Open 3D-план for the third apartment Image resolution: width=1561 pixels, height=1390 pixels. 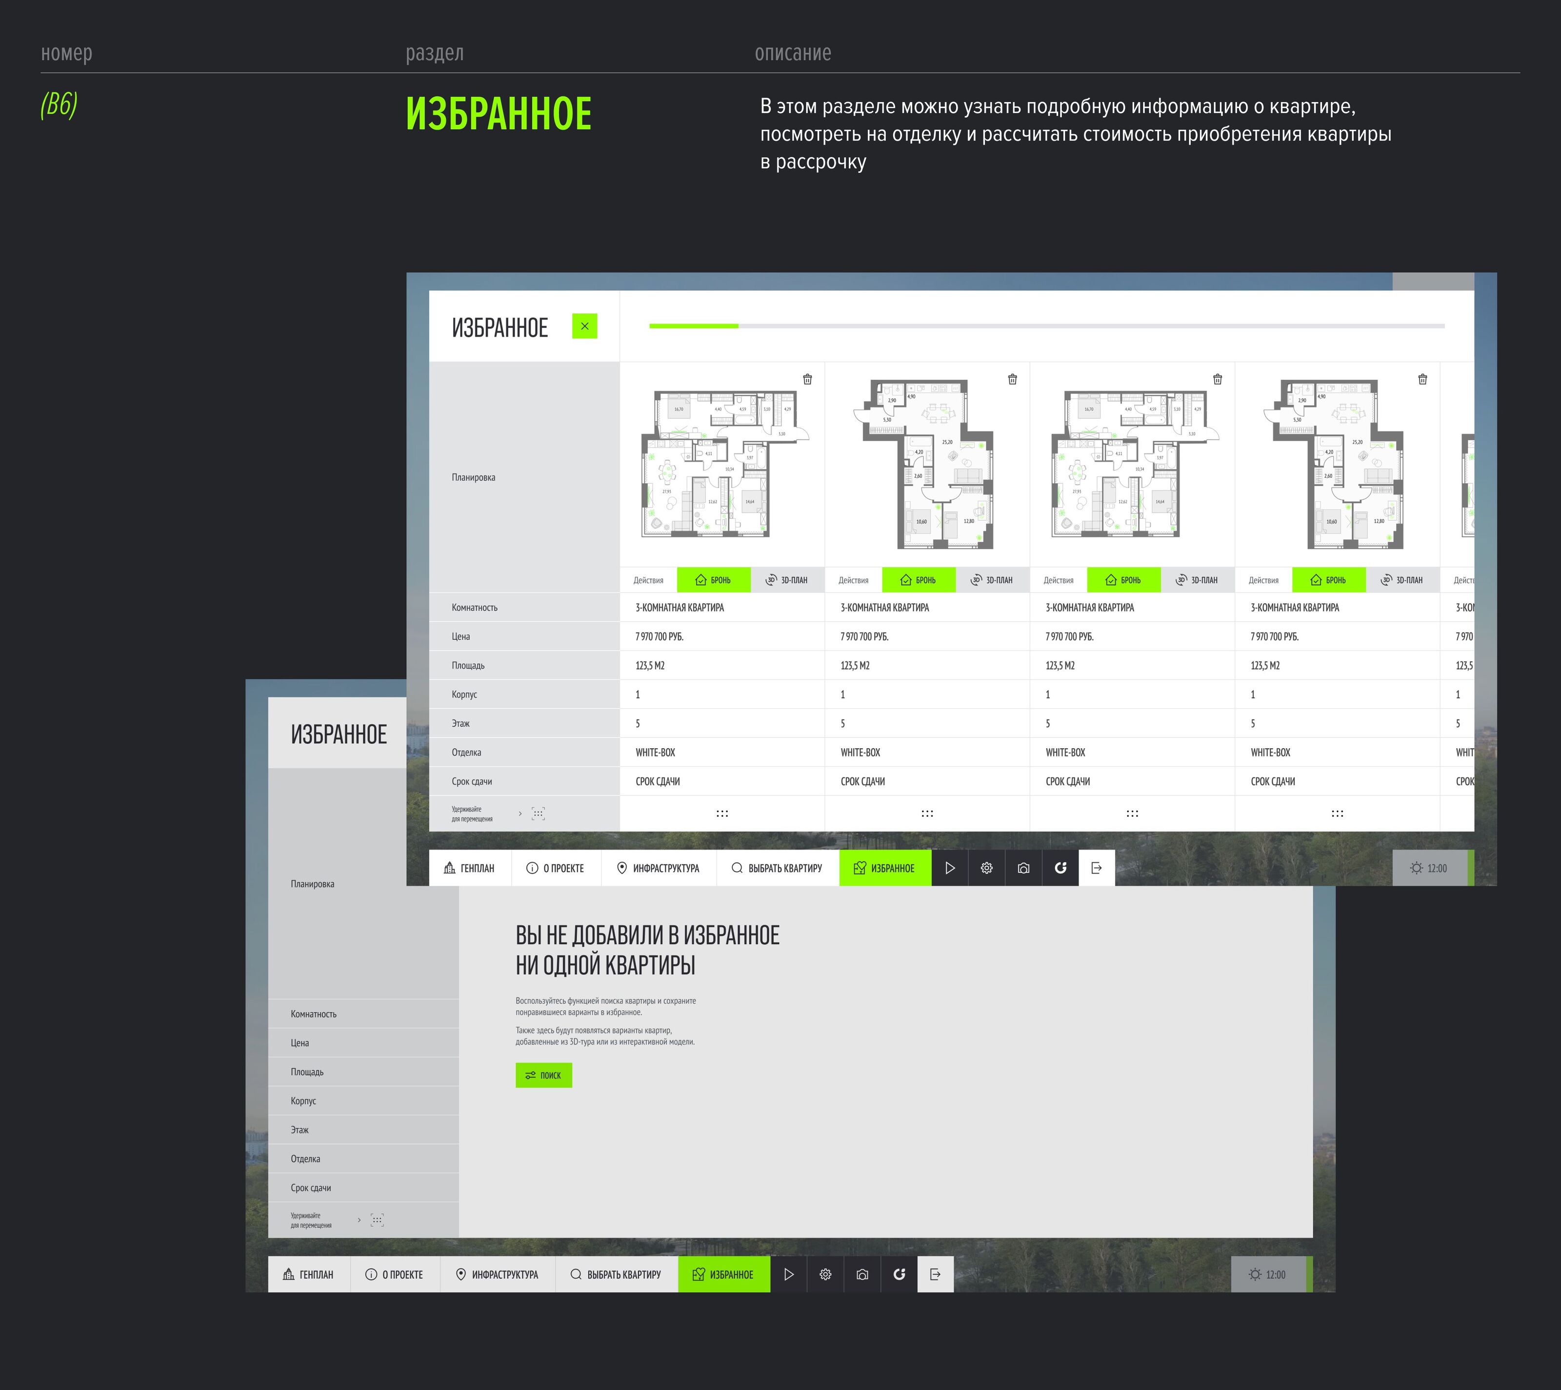[1197, 580]
